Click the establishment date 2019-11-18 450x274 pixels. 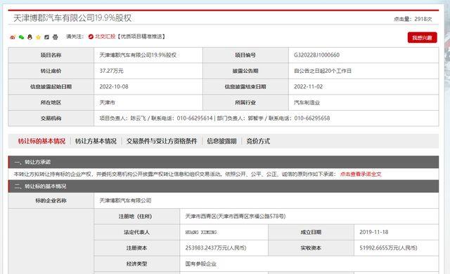[373, 232]
